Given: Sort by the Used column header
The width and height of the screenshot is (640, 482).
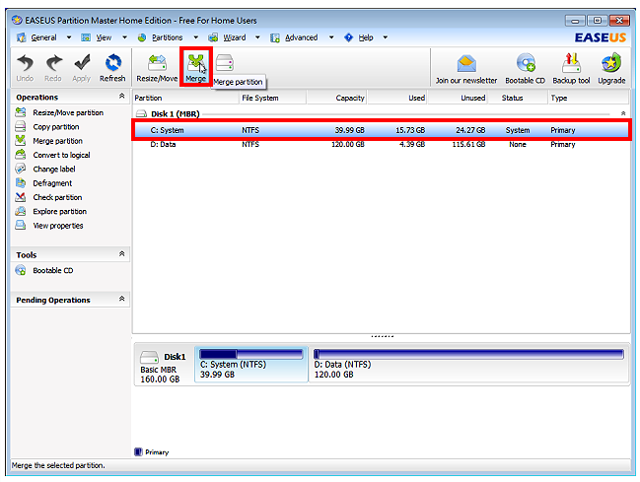Looking at the screenshot, I should point(397,98).
